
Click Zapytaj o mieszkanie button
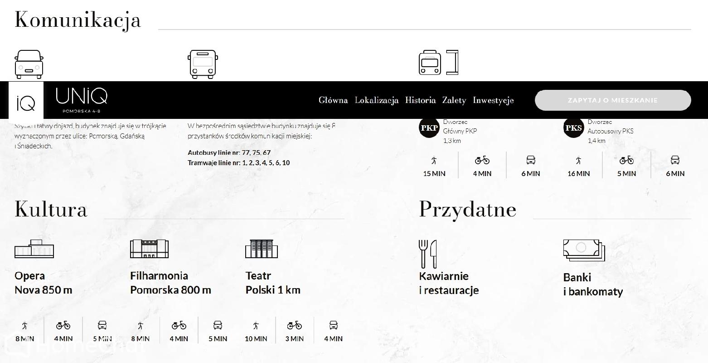click(613, 100)
